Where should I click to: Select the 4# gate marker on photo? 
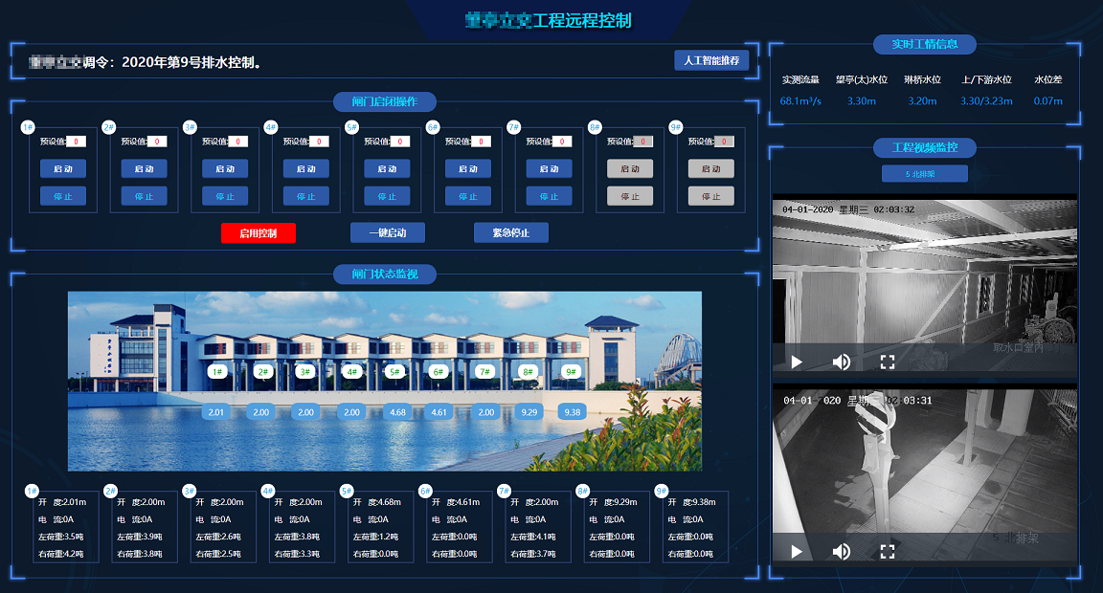[x=351, y=372]
